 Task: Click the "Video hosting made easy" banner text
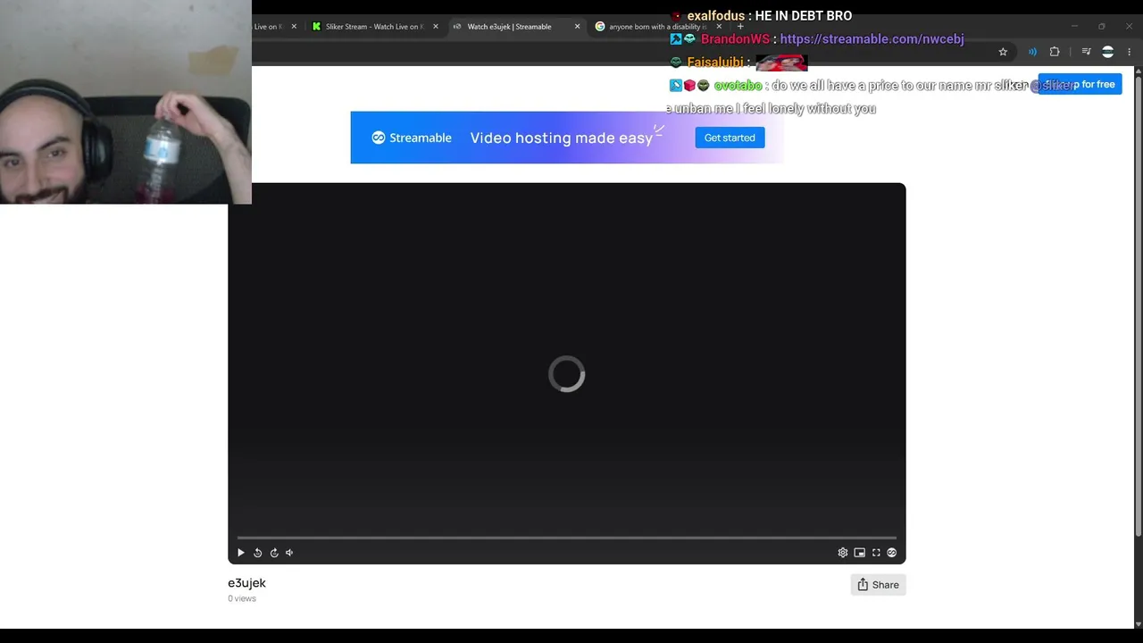pyautogui.click(x=562, y=138)
